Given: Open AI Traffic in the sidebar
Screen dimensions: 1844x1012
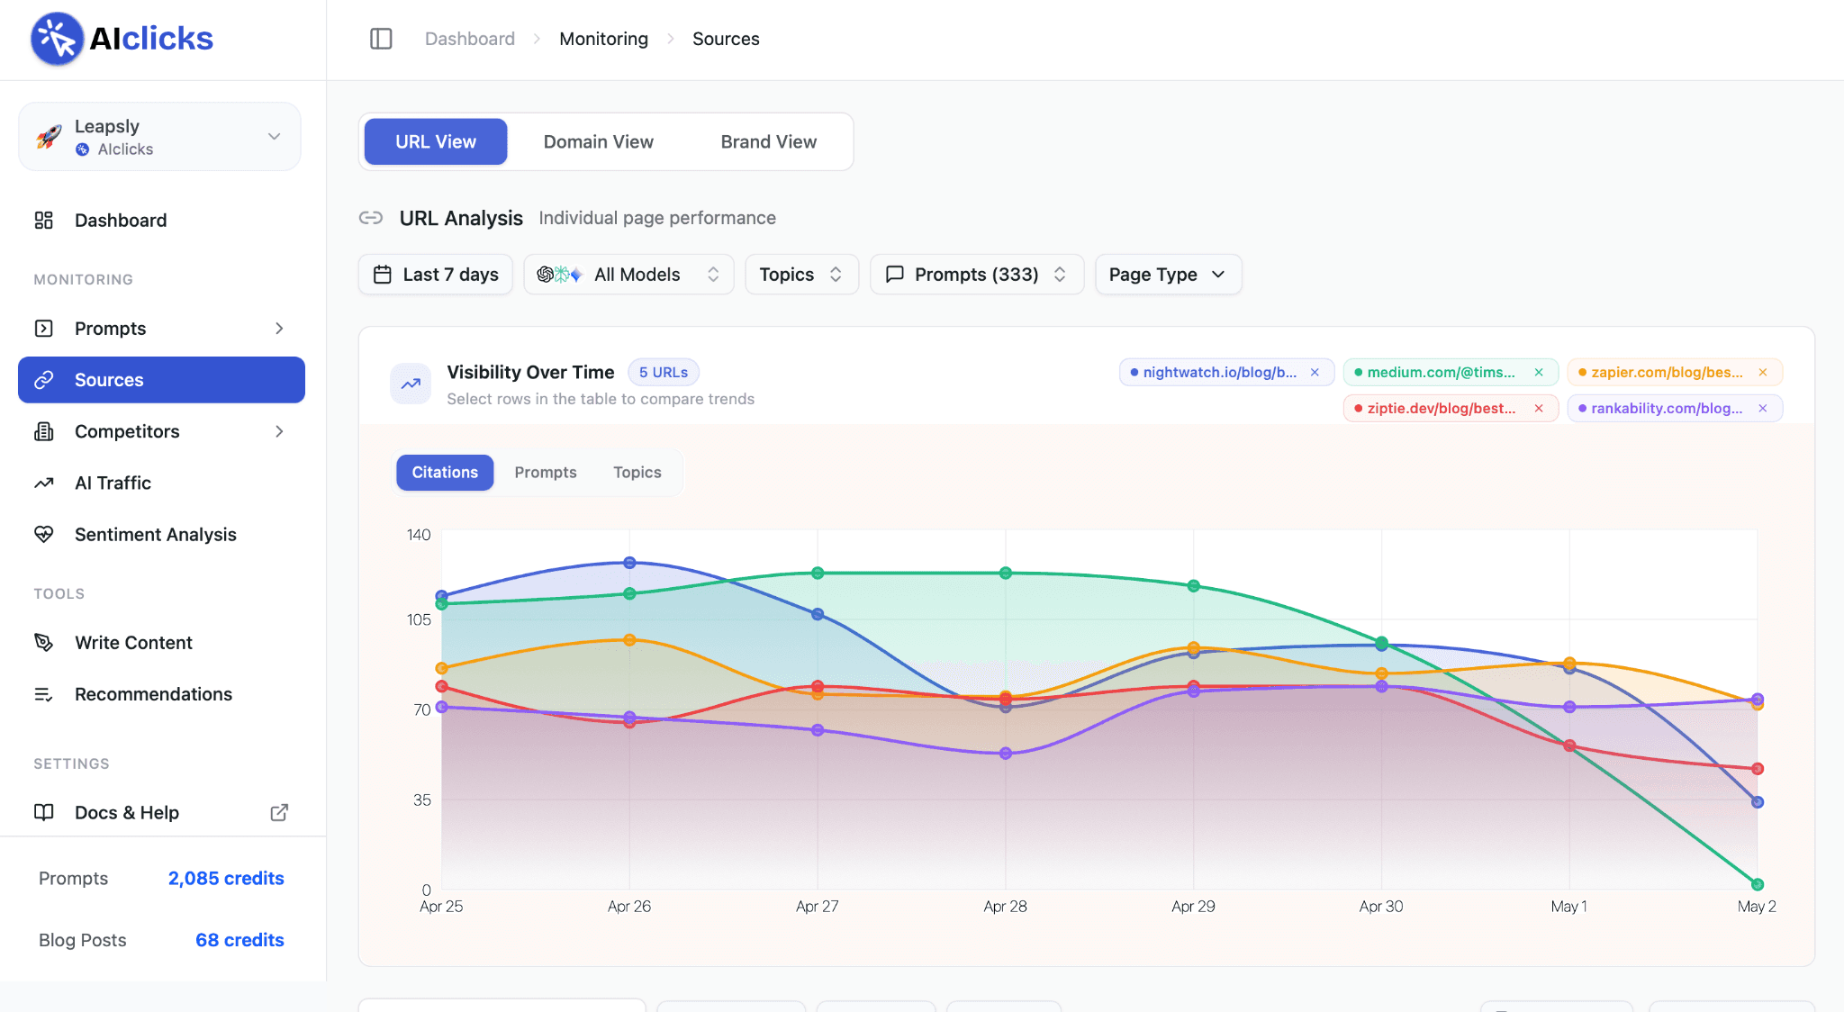Looking at the screenshot, I should (161, 483).
